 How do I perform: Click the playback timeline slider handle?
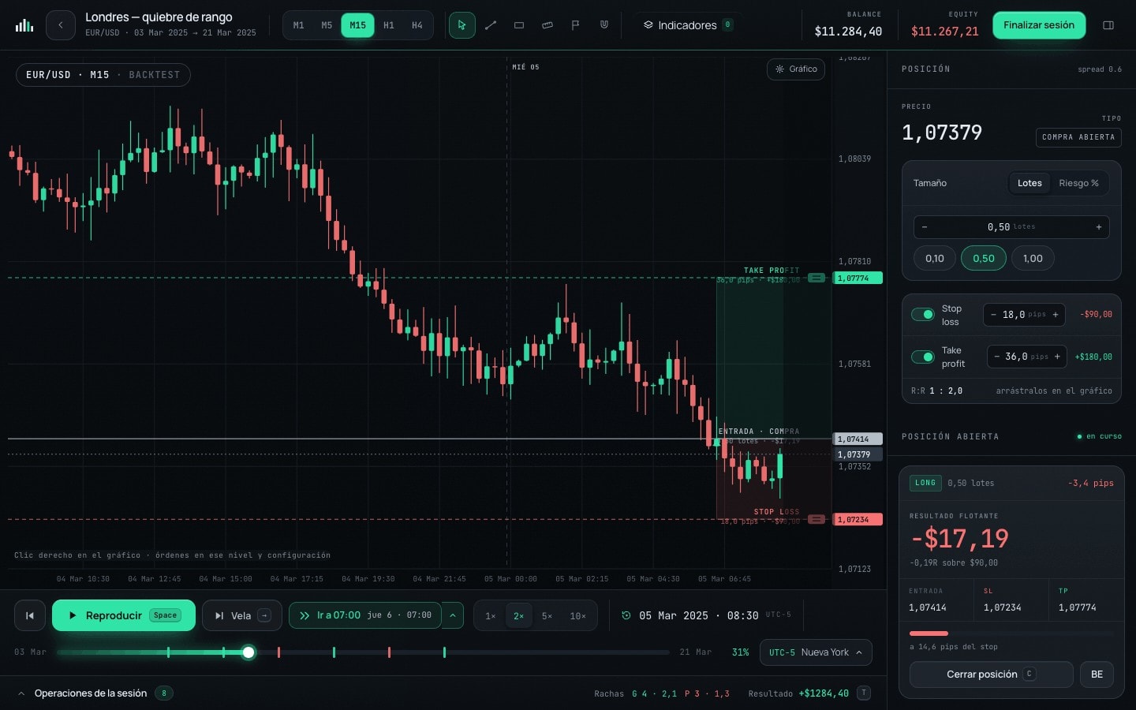(x=248, y=652)
